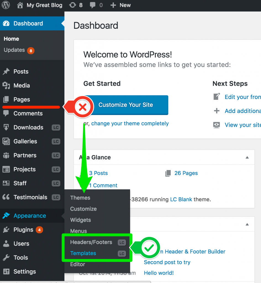Open the LC Blank theme link
The width and height of the screenshot is (261, 283).
(x=181, y=200)
